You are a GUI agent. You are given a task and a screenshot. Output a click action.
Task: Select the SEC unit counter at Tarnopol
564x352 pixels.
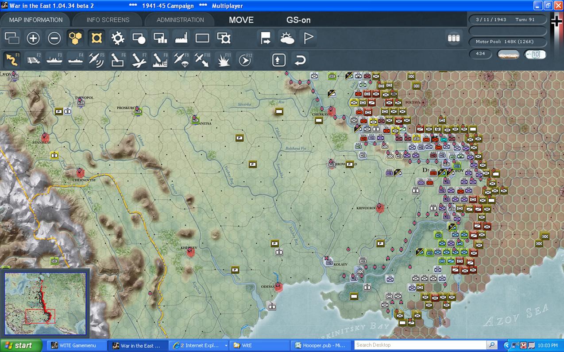(x=81, y=102)
